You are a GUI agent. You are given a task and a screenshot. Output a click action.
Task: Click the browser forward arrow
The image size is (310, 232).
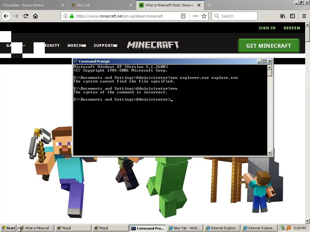pyautogui.click(x=16, y=16)
